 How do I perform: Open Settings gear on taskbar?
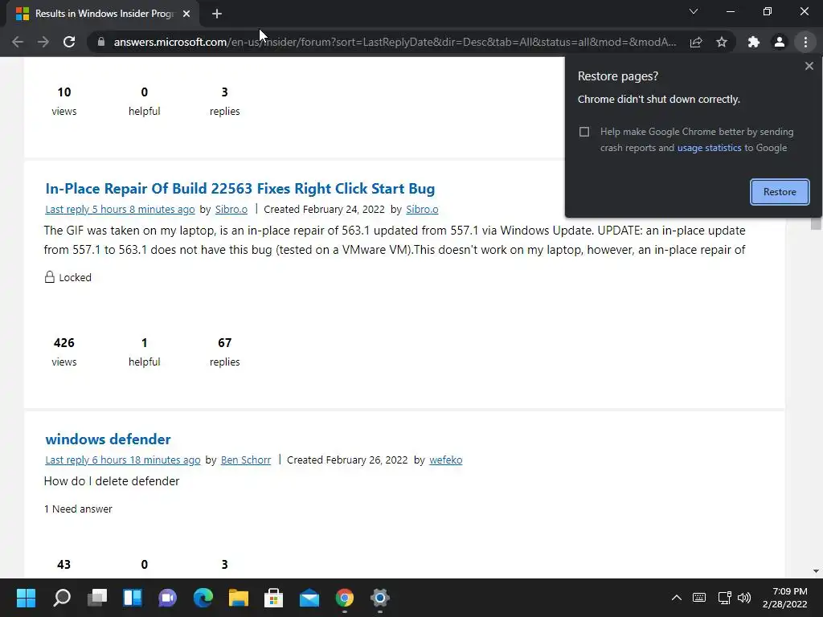[380, 598]
